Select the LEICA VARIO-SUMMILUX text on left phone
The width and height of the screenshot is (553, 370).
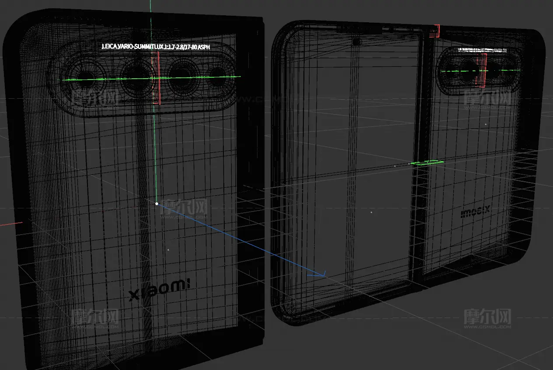click(x=156, y=46)
